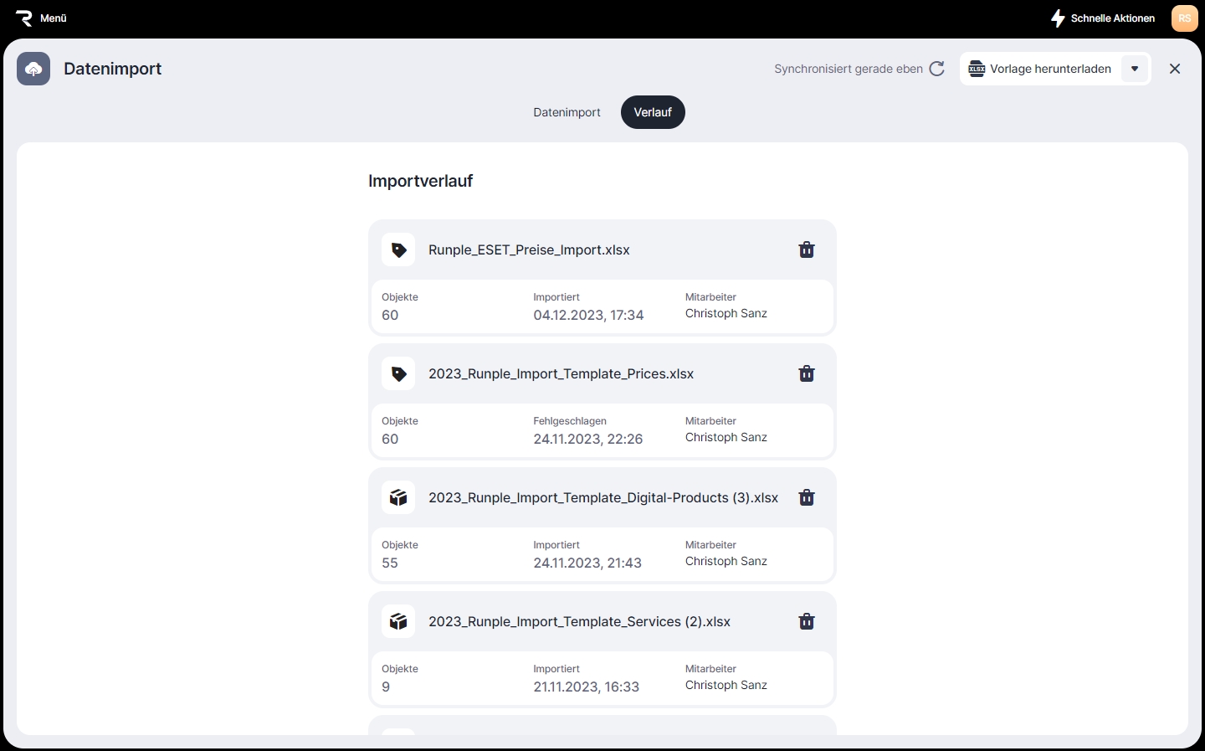Click the Datenimport cloud upload icon
1205x751 pixels.
tap(33, 69)
